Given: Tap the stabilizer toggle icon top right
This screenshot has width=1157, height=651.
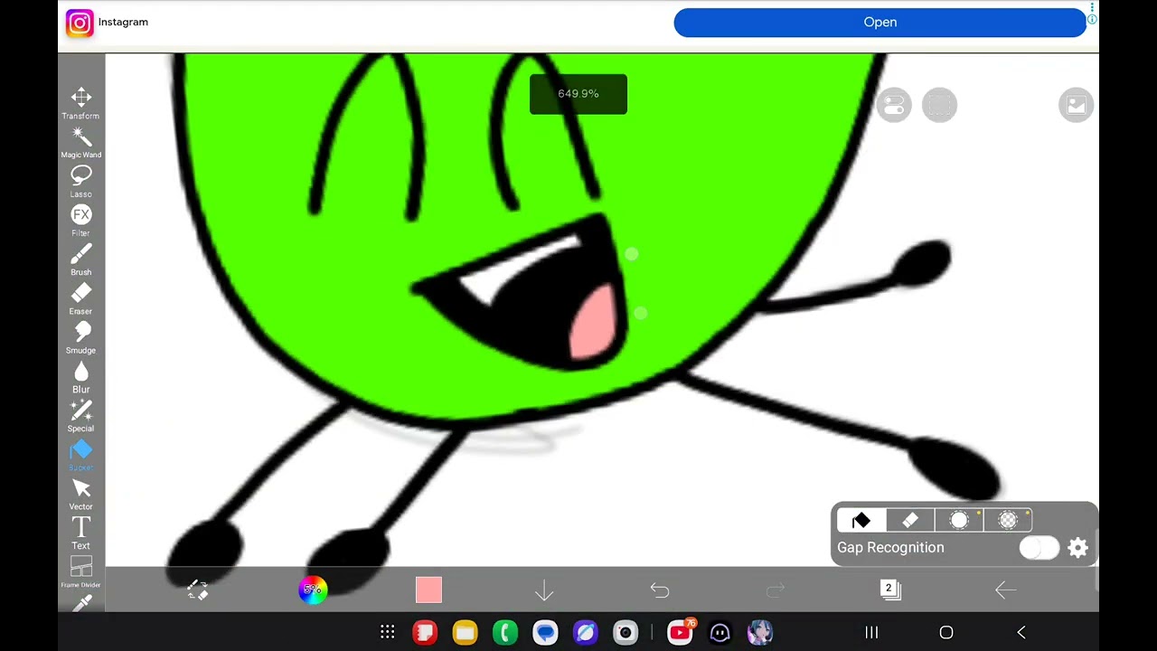Looking at the screenshot, I should click(894, 105).
